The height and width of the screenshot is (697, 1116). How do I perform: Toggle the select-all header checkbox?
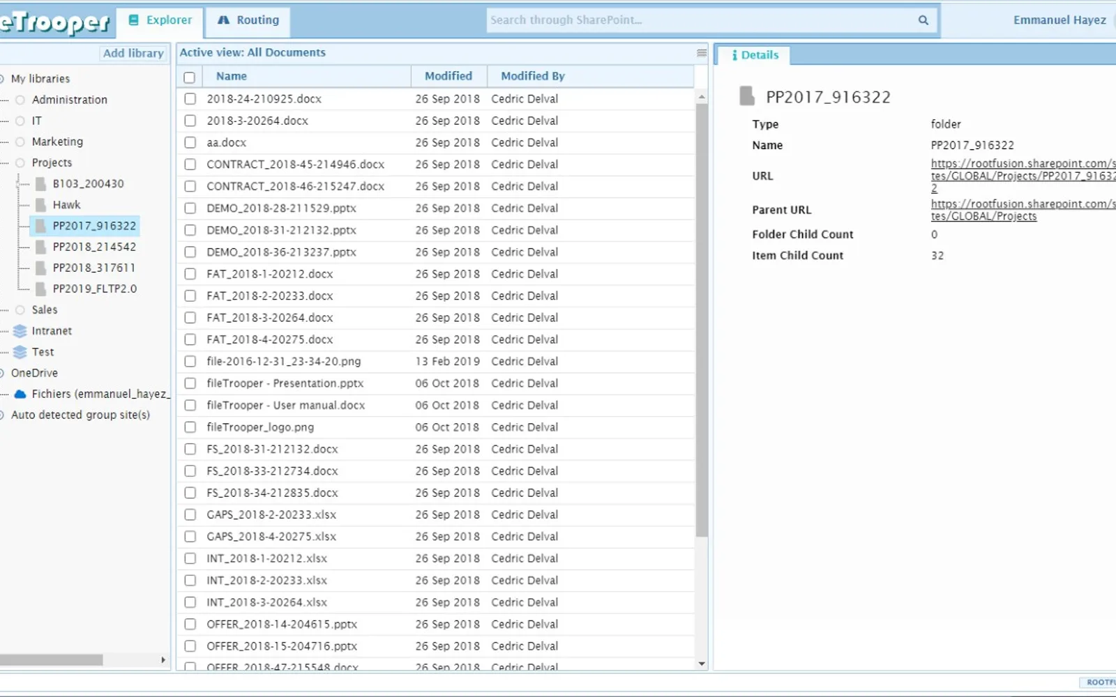[189, 77]
